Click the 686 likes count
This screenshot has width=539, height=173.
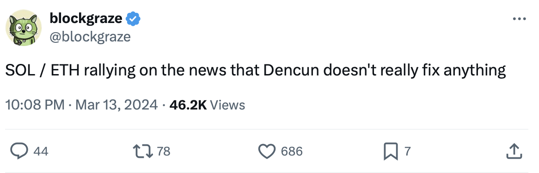(x=292, y=151)
